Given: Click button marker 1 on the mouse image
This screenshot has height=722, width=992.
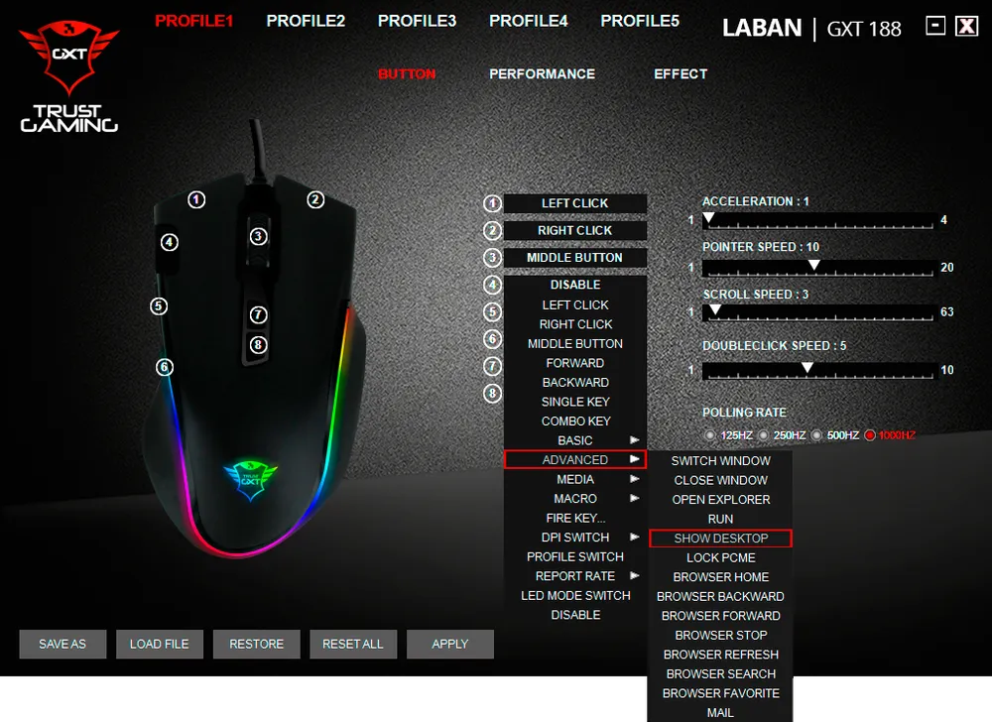Looking at the screenshot, I should 196,200.
